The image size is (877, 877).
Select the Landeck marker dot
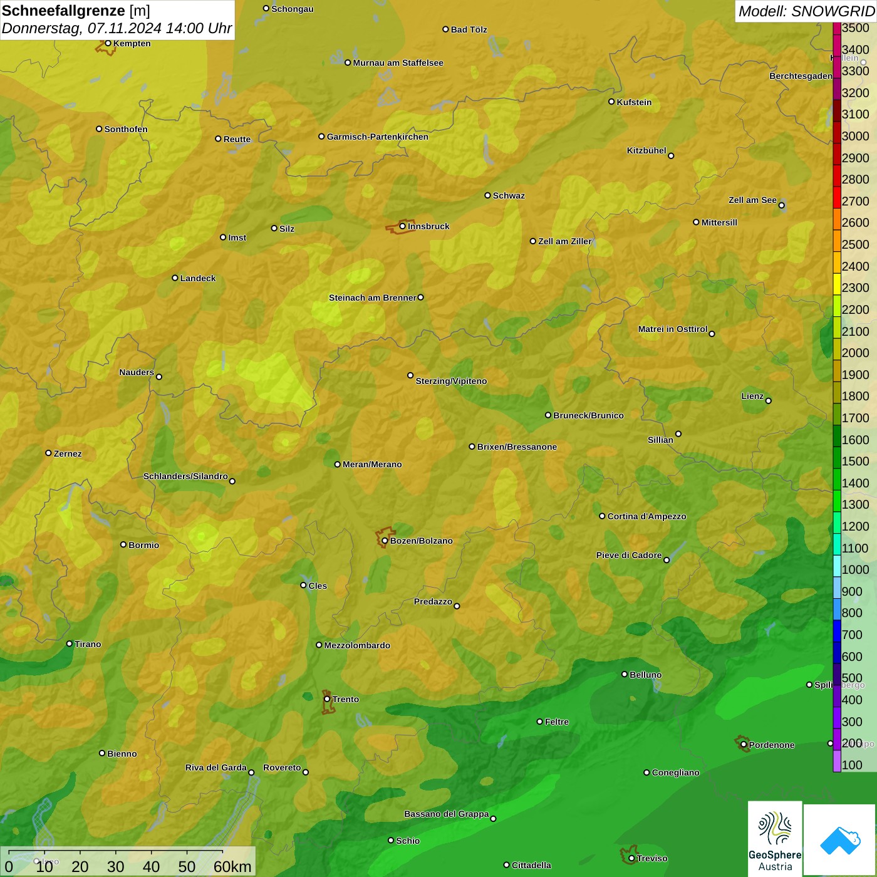[x=175, y=278]
